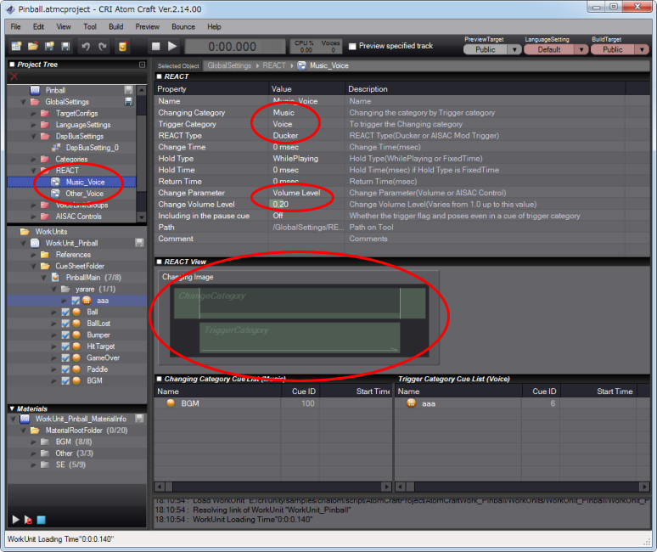Click the Build Atom CueSheet toolbar icon
This screenshot has width=657, height=552.
point(123,46)
